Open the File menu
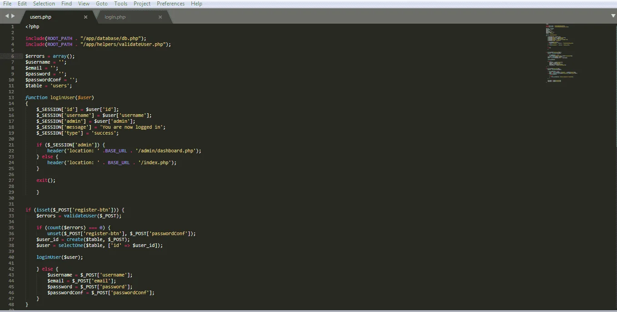This screenshot has width=617, height=312. point(7,4)
